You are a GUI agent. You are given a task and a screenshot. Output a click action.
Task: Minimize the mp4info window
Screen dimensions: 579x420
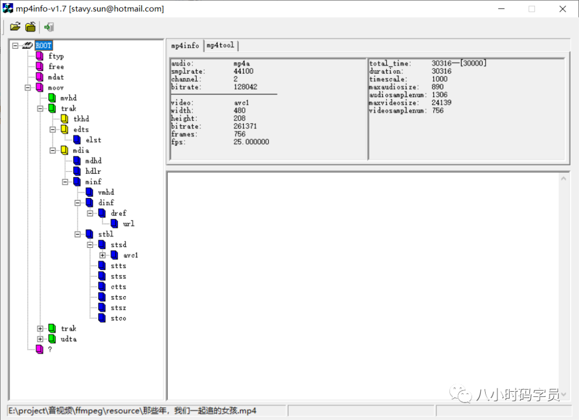coord(501,9)
